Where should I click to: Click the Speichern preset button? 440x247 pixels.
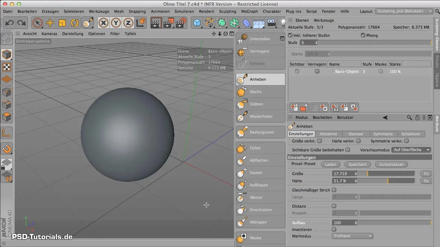tap(357, 164)
